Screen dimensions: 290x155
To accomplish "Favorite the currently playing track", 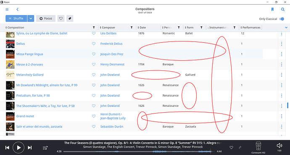I will pos(231,147).
